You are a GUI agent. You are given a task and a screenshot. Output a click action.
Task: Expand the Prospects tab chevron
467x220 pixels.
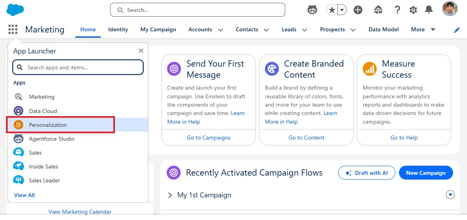(353, 30)
